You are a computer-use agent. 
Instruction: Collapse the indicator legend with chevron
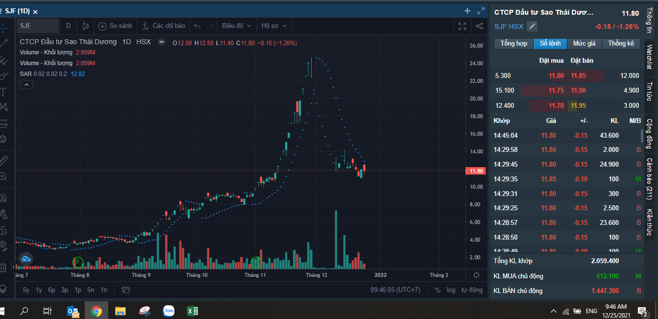coord(26,85)
